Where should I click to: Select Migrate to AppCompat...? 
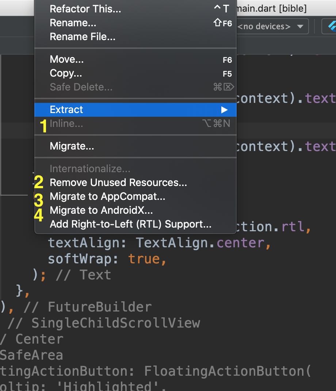click(107, 197)
